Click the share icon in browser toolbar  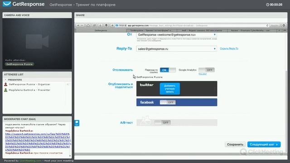94,25
